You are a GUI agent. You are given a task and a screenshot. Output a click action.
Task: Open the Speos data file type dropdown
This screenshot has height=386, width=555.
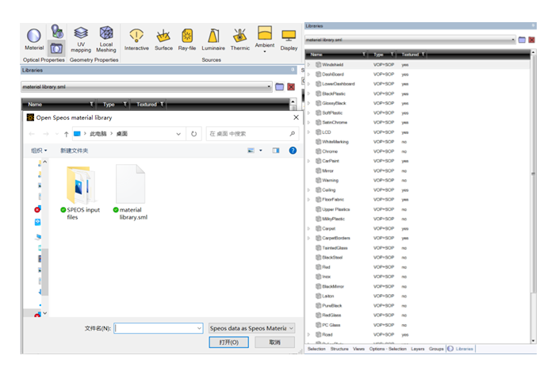coord(251,328)
